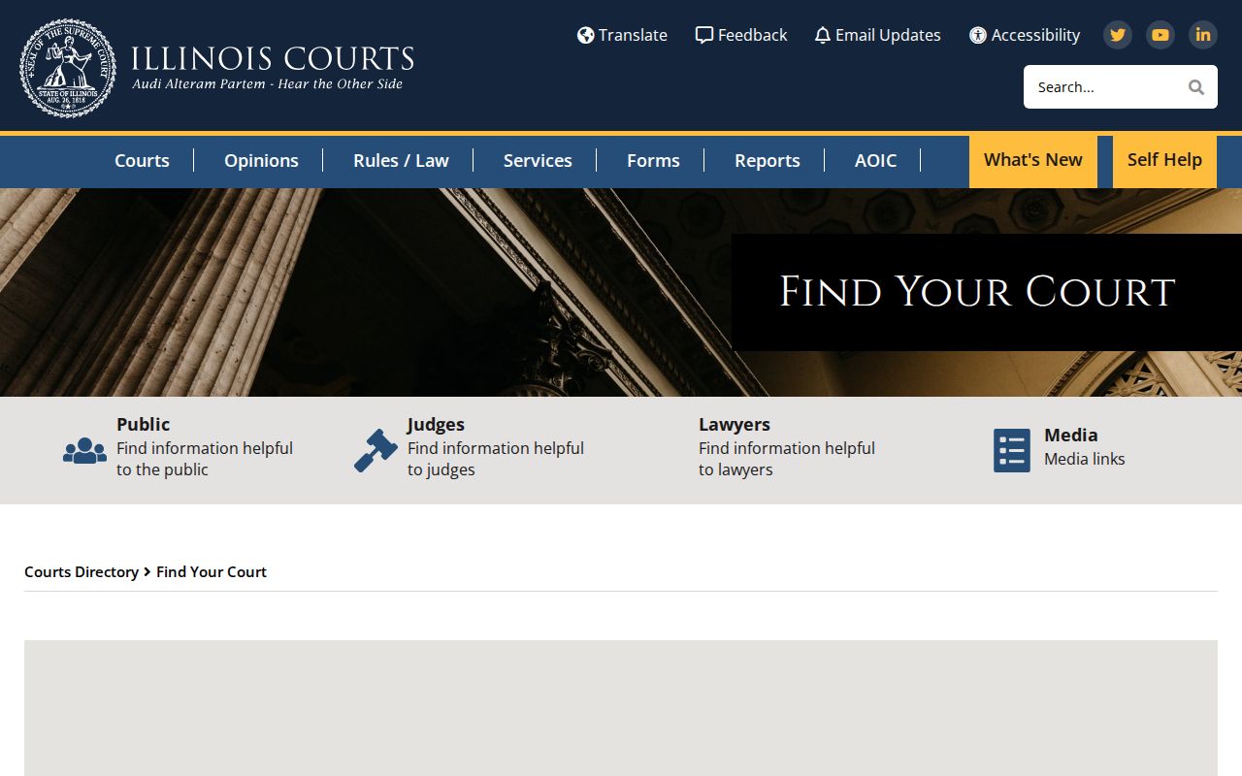
Task: Click the gray map area below breadcrumbs
Action: (621, 708)
